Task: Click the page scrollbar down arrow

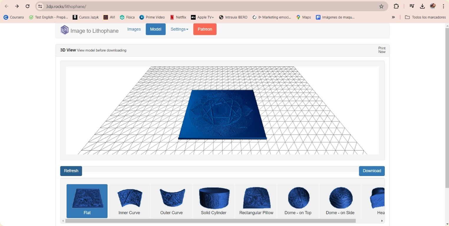Action: 447,224
